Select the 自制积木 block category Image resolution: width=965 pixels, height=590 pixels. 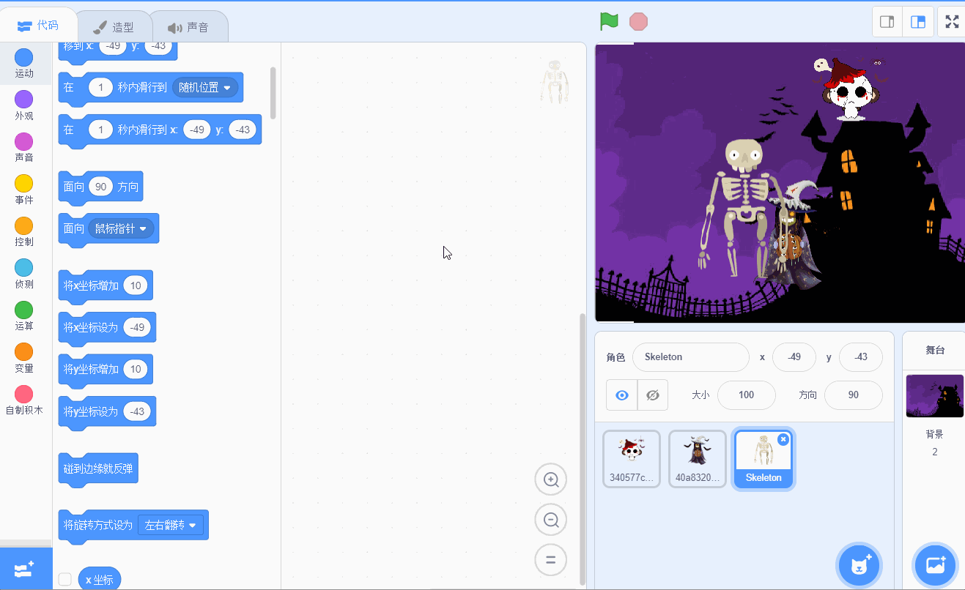coord(24,400)
